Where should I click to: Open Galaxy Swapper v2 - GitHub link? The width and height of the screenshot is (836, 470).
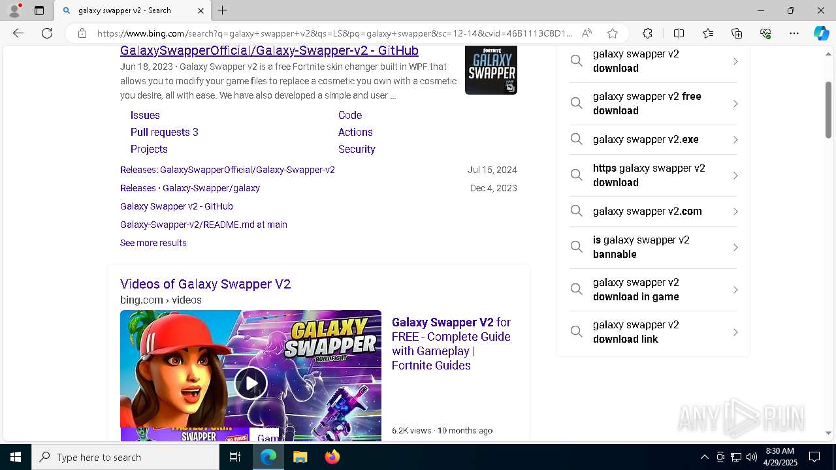[x=176, y=206]
